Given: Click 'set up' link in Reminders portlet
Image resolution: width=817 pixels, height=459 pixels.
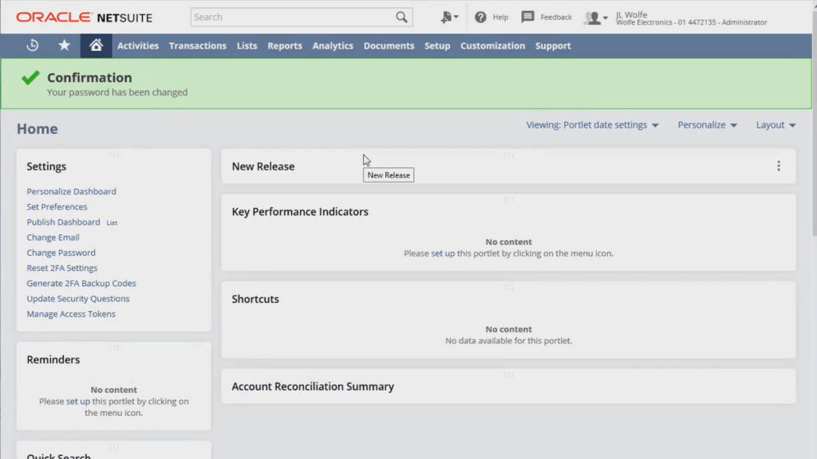Looking at the screenshot, I should pos(78,402).
